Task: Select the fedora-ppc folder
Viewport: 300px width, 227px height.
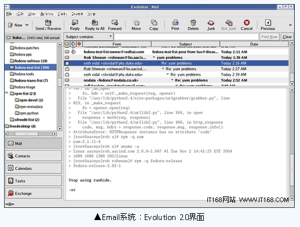Action: tap(21, 54)
